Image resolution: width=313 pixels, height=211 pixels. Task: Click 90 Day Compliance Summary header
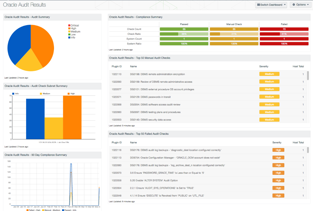coord(52,155)
